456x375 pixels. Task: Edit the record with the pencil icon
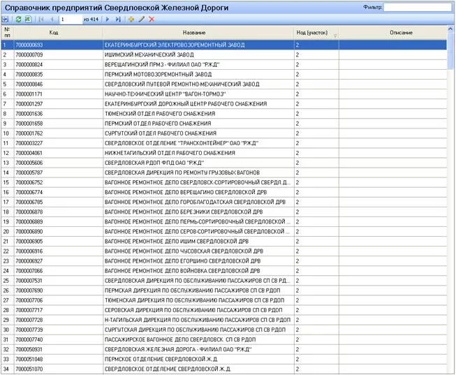[141, 20]
